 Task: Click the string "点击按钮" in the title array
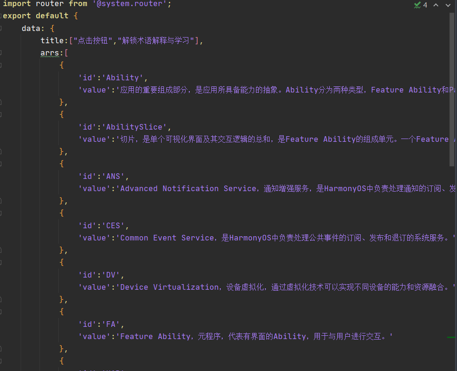click(x=93, y=40)
